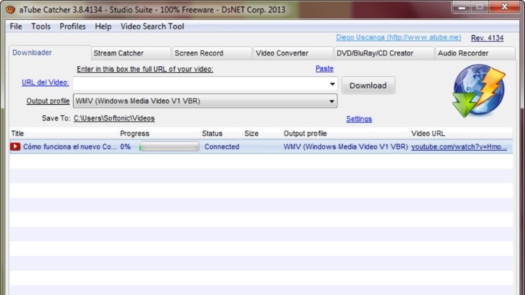Image resolution: width=525 pixels, height=295 pixels.
Task: Click the 'Save To:' label
Action: [x=56, y=118]
